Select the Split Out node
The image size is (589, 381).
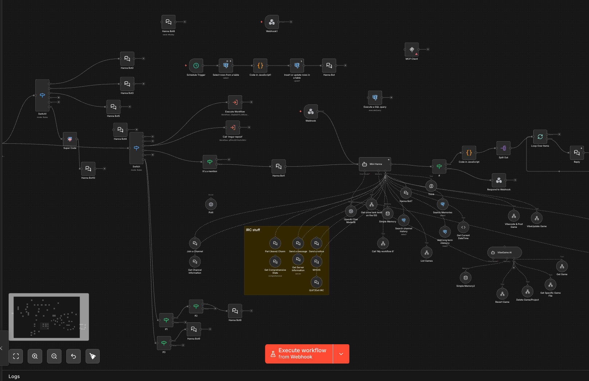coord(503,148)
